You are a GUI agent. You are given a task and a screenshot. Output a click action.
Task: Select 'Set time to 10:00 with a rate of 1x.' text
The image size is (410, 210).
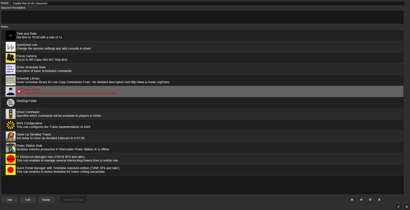(x=39, y=37)
